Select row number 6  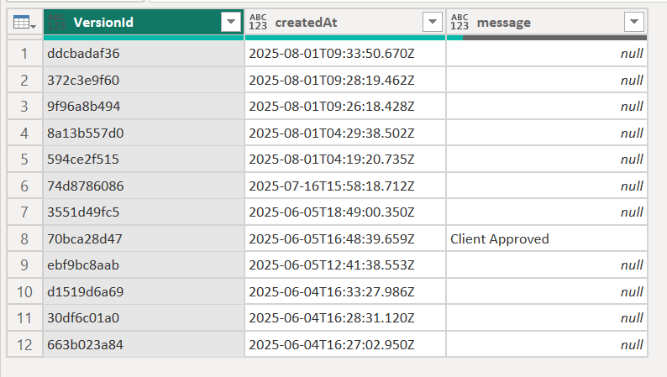pyautogui.click(x=24, y=186)
